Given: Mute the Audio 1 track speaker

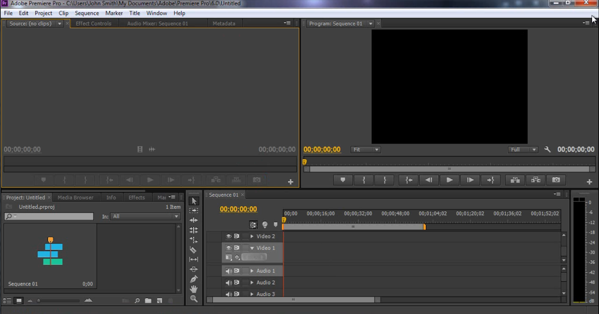Looking at the screenshot, I should tap(229, 271).
